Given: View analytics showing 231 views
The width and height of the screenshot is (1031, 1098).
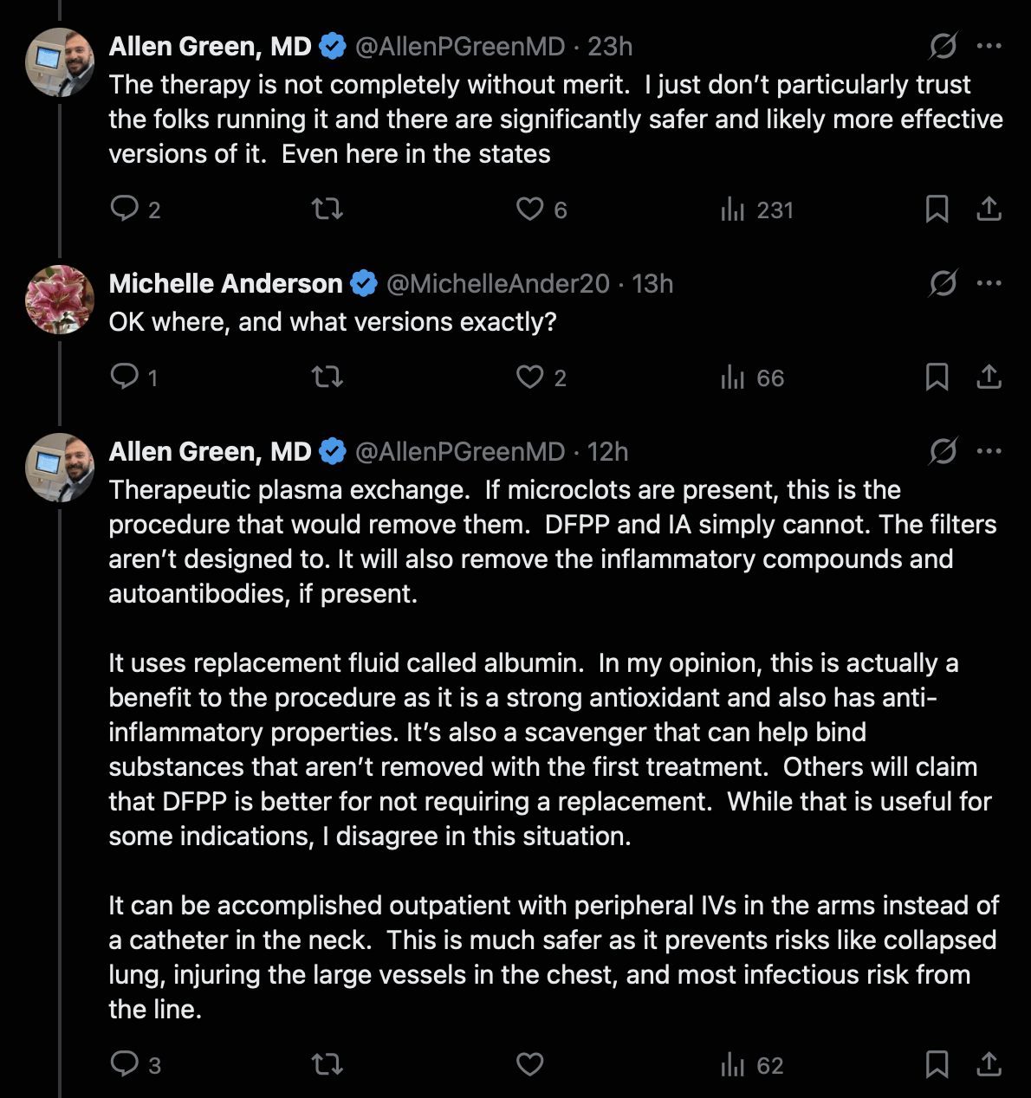Looking at the screenshot, I should [x=756, y=210].
